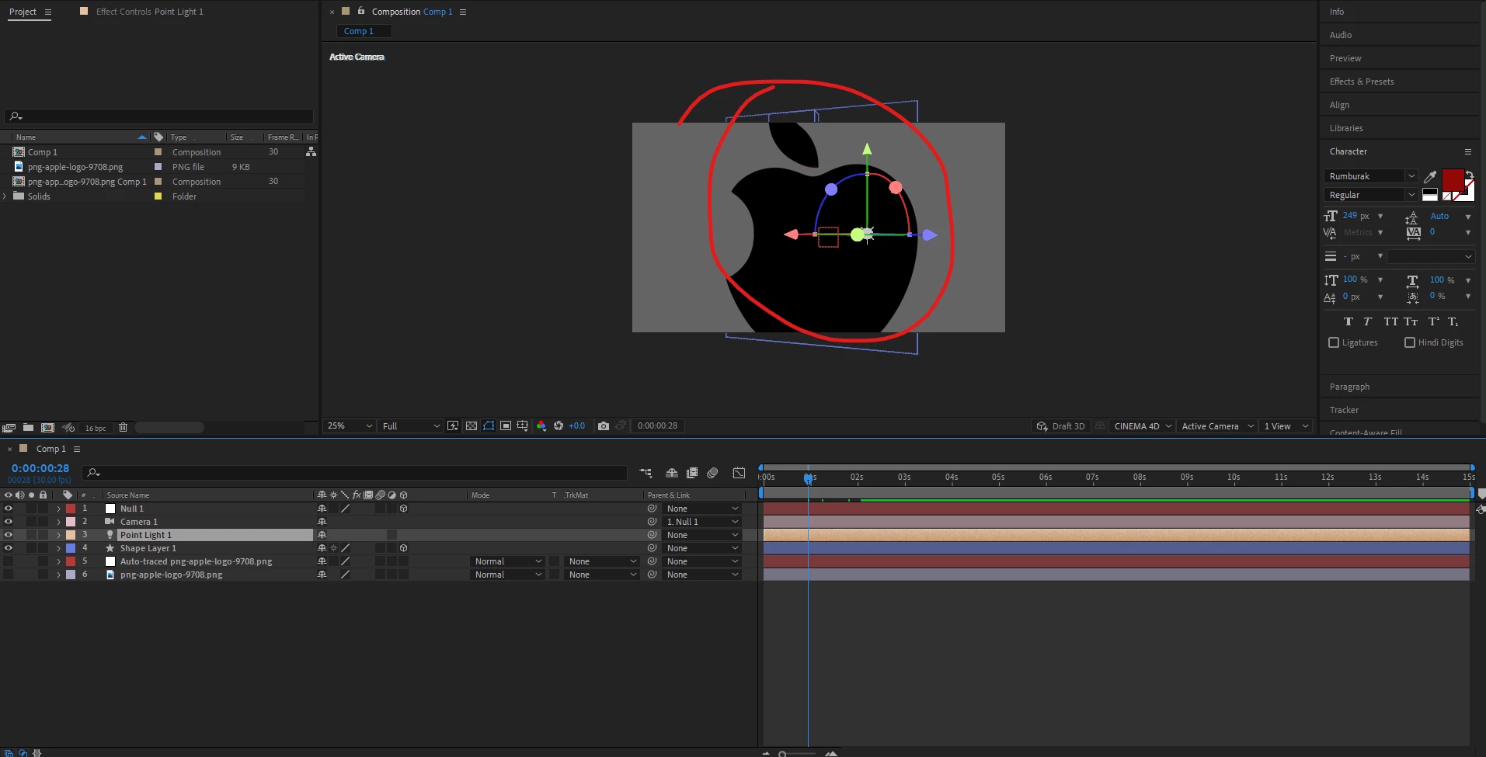The image size is (1486, 757).
Task: Enable the Ligatures checkbox
Action: coord(1334,342)
